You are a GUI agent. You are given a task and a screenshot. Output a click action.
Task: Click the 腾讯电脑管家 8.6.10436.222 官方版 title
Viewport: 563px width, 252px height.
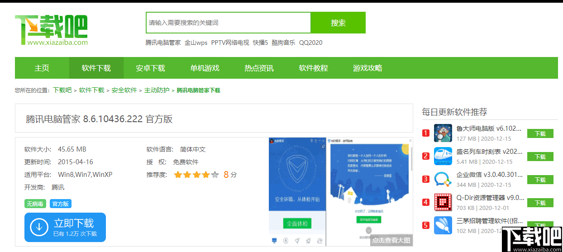click(x=99, y=119)
